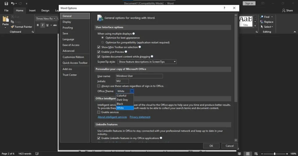Click the Office Theme dropdown arrow

[x=132, y=91]
